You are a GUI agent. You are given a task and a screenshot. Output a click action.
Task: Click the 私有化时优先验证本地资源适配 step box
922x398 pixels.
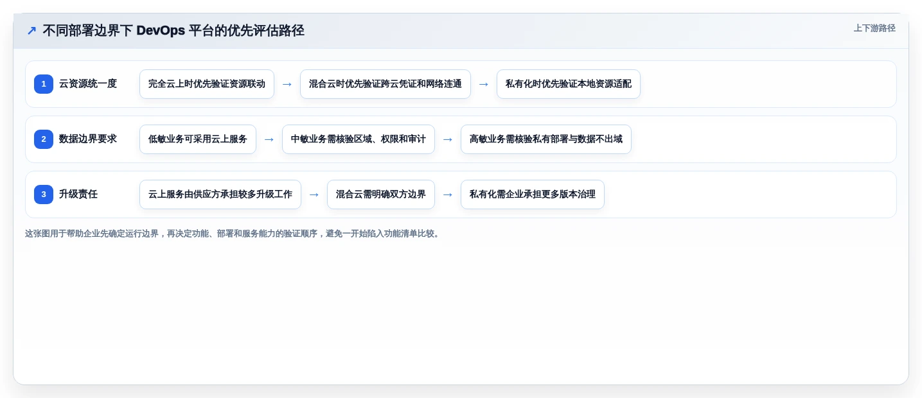569,84
